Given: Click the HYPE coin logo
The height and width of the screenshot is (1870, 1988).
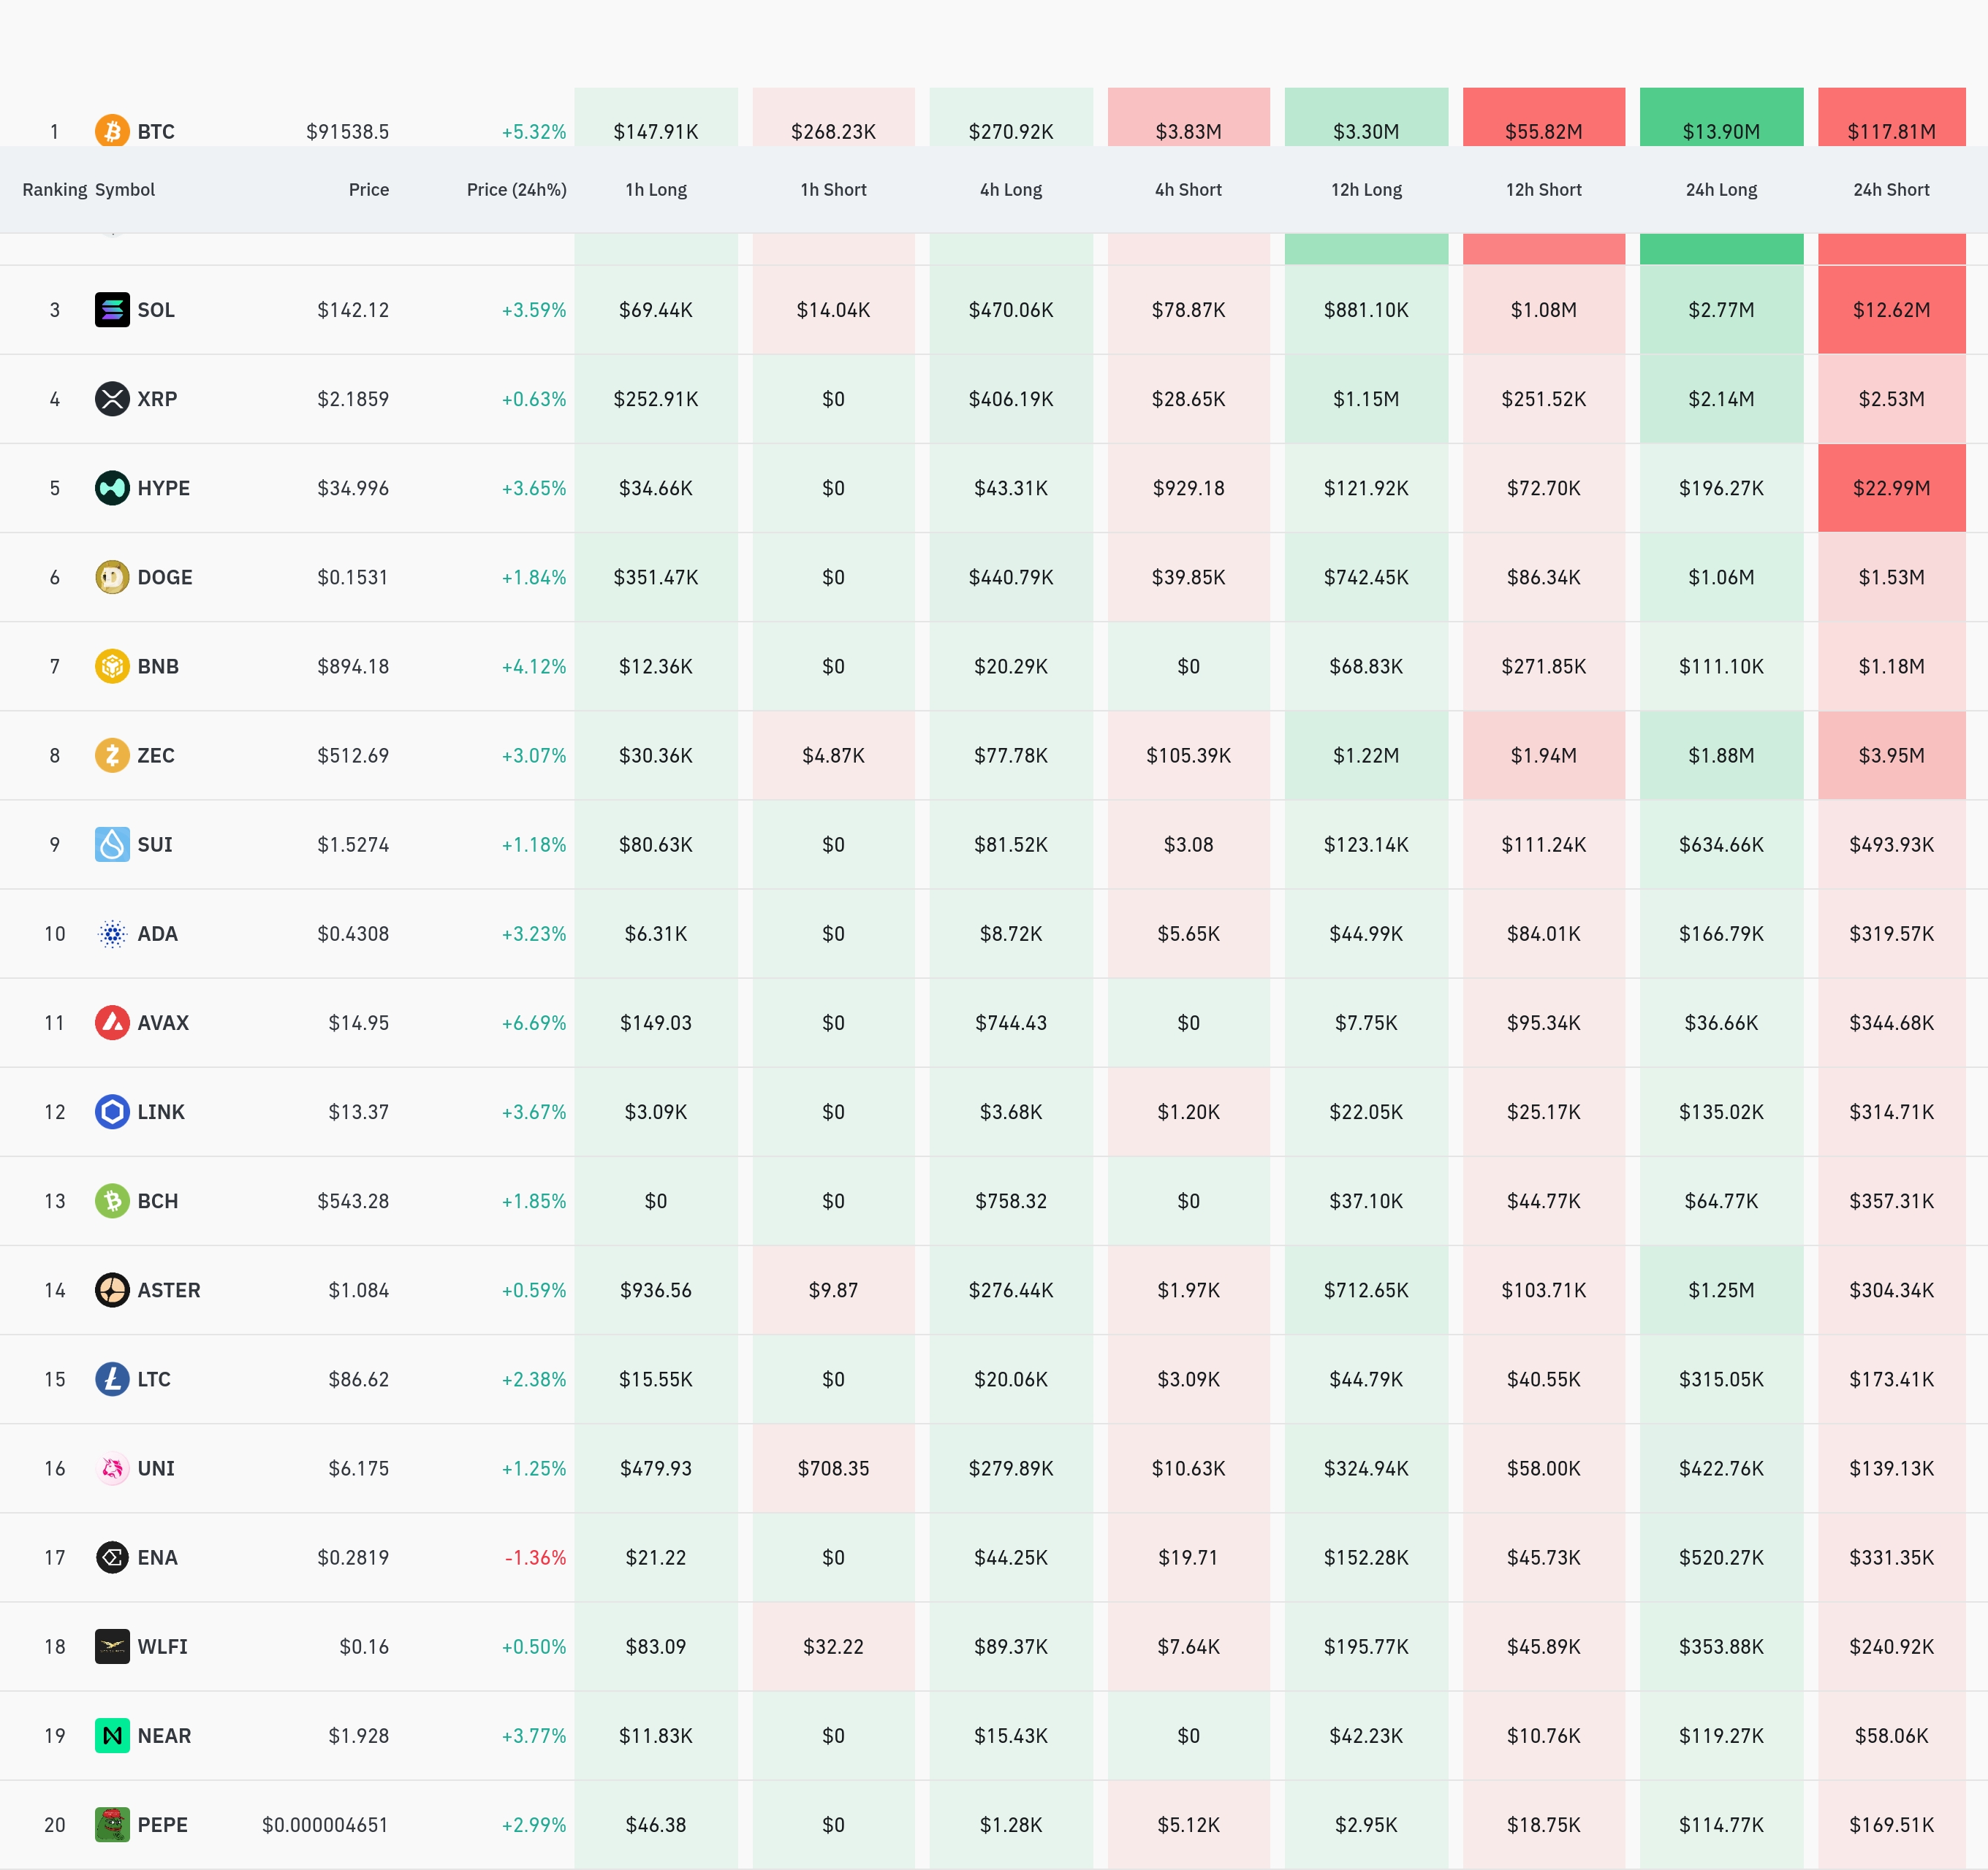Looking at the screenshot, I should coord(112,488).
